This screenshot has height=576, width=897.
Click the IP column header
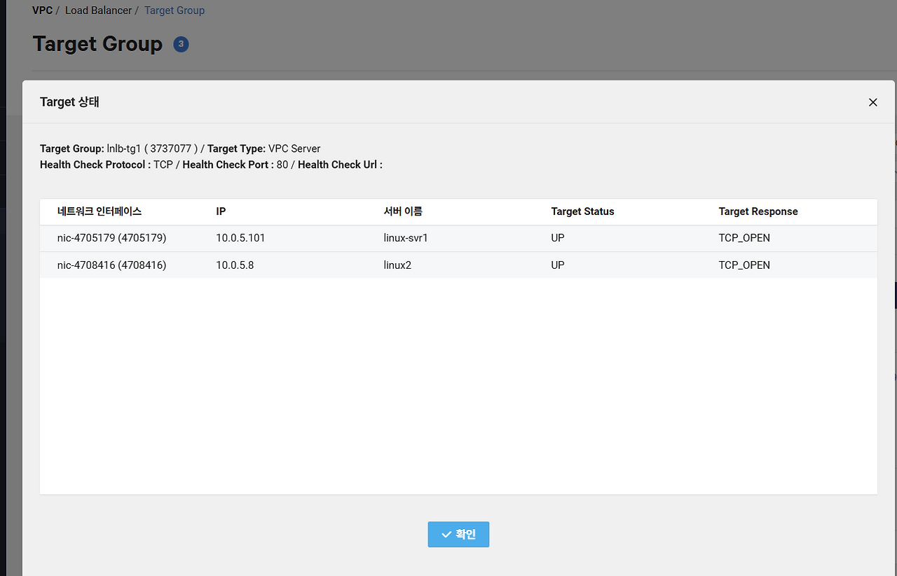coord(221,211)
